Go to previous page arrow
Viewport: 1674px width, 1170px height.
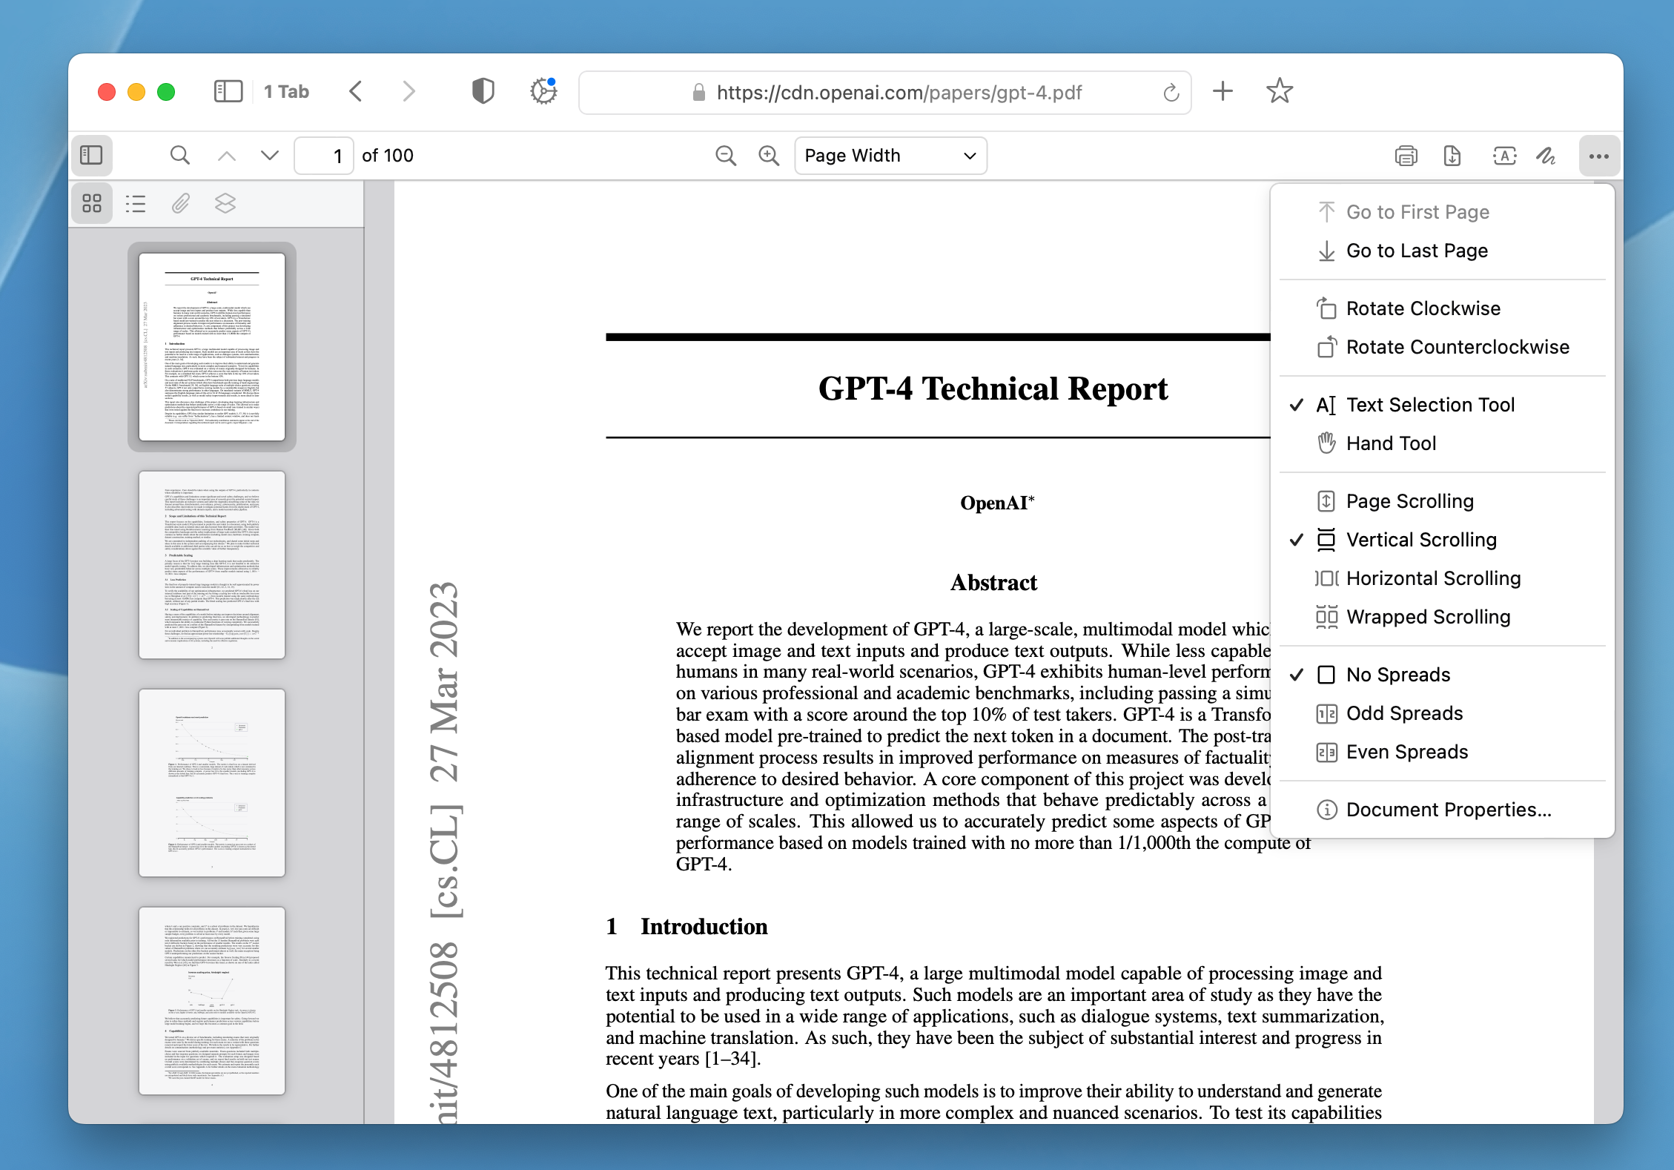[227, 156]
